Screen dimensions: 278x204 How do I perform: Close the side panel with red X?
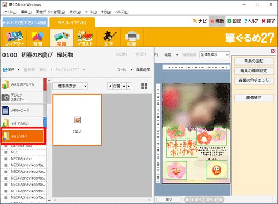(x=273, y=51)
